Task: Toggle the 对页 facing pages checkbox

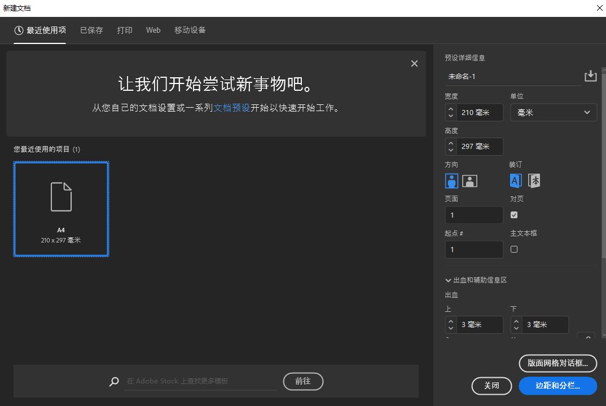Action: 514,215
